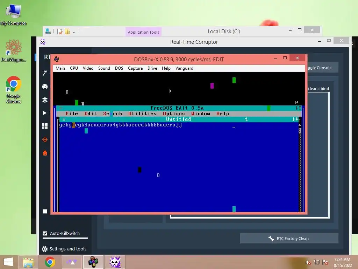Open the Google Chrome desktop shortcut
The height and width of the screenshot is (269, 358).
pyautogui.click(x=14, y=89)
